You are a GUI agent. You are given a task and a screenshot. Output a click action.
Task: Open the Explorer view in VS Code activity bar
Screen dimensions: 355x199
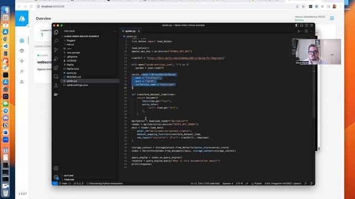56,32
